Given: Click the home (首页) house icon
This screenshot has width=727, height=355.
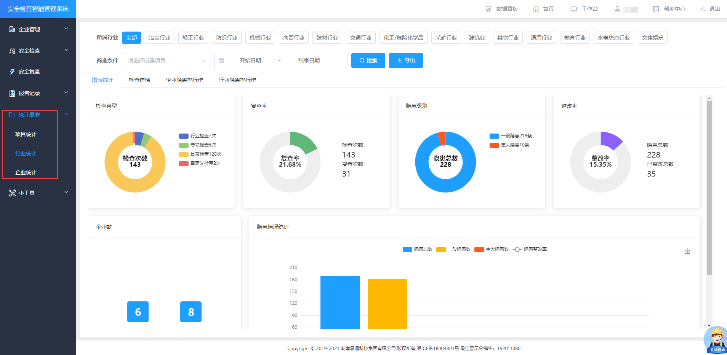Looking at the screenshot, I should 536,9.
